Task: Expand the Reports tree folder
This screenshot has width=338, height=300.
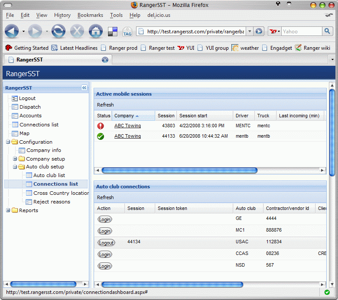Action: [8, 210]
